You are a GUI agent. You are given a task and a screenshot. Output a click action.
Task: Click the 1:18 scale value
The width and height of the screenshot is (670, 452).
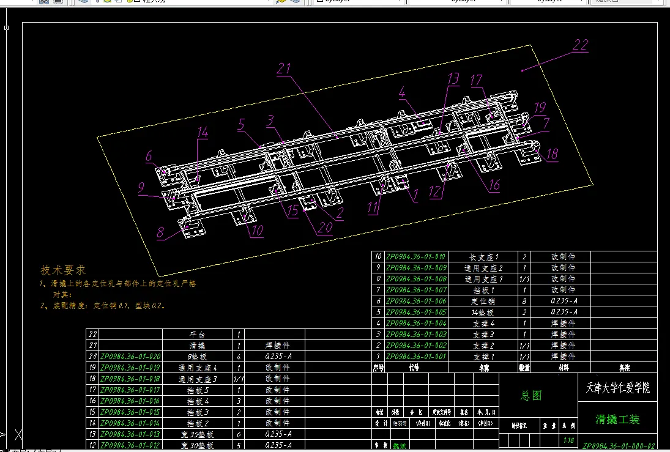coord(568,440)
